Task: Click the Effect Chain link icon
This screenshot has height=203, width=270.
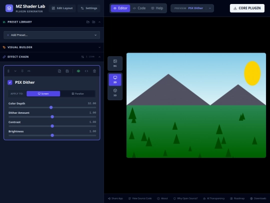Action: click(4, 57)
